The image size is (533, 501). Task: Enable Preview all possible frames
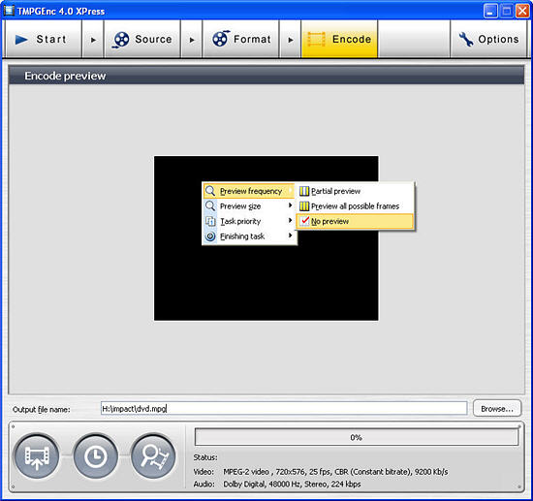coord(355,206)
